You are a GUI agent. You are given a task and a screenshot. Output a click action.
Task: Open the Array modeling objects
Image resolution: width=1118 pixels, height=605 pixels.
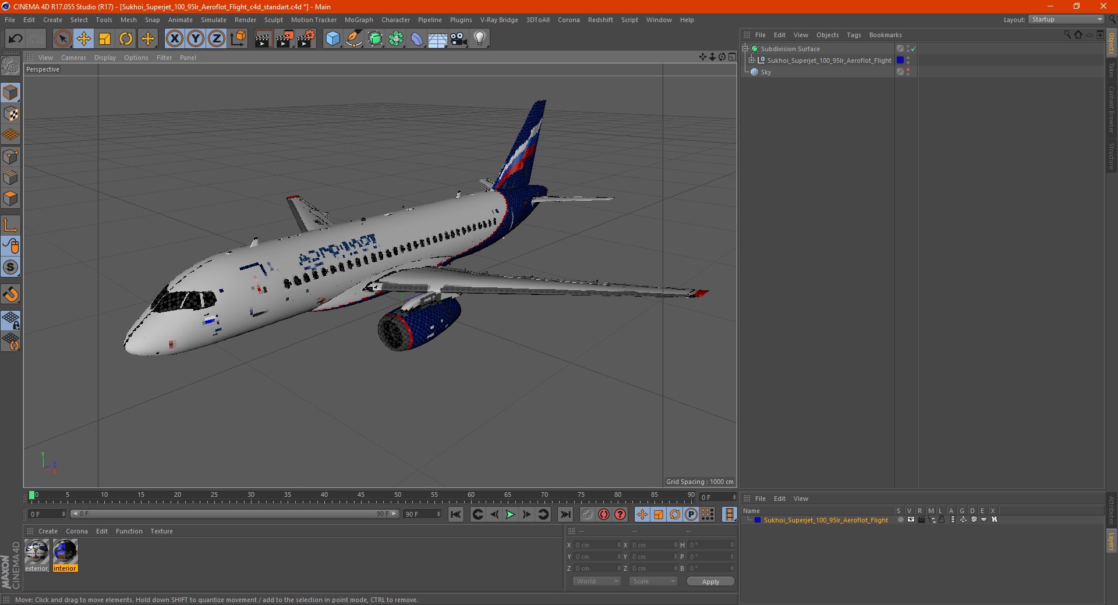pos(396,39)
